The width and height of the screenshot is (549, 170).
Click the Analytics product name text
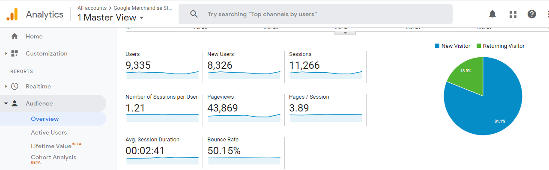pos(45,14)
